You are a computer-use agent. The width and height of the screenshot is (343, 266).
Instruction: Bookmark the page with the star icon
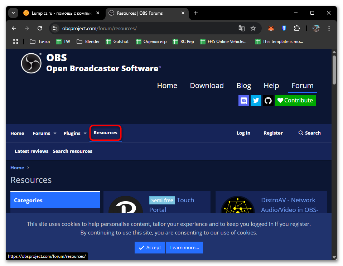(253, 28)
